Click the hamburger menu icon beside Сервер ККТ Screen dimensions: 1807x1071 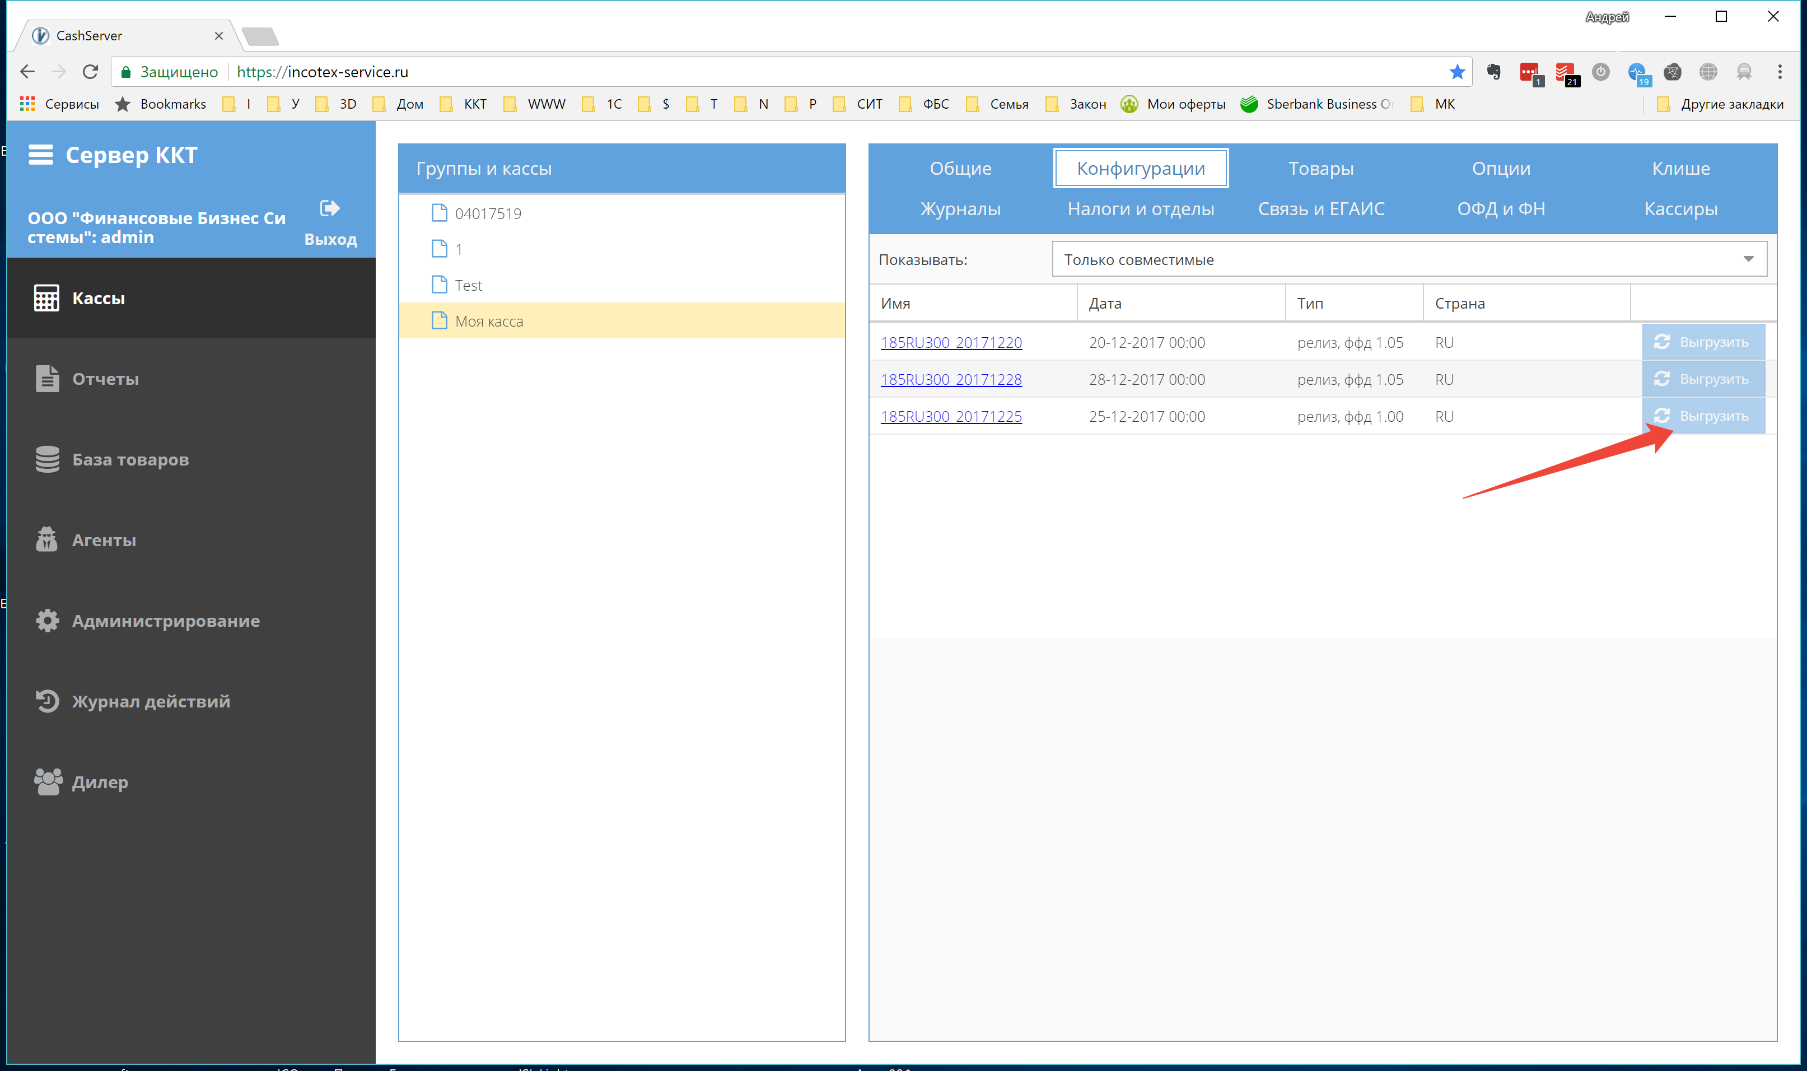[40, 155]
